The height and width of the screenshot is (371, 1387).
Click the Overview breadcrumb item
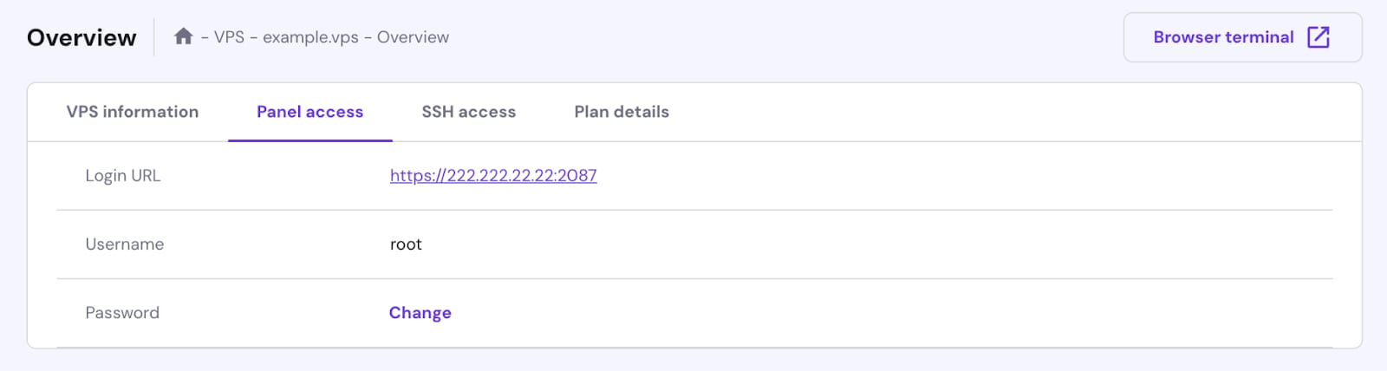click(413, 37)
